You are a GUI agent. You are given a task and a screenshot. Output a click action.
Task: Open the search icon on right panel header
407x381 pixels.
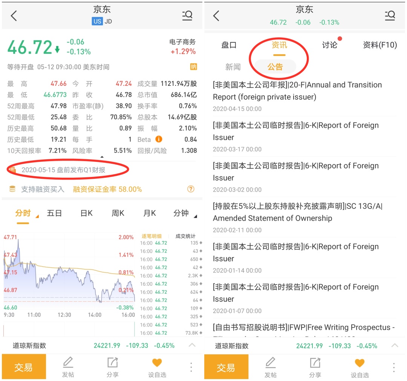390,16
